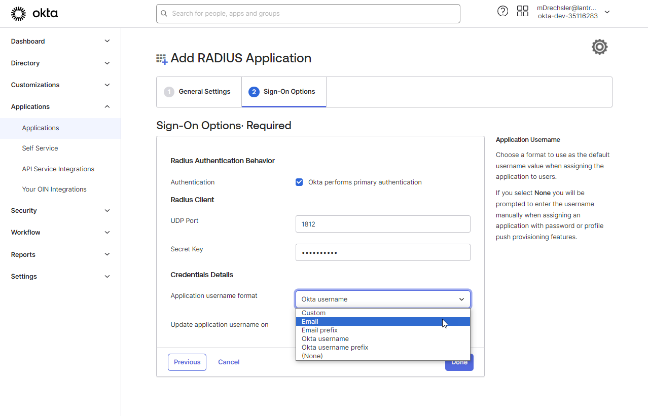Click the Cancel link
The image size is (648, 416).
229,362
